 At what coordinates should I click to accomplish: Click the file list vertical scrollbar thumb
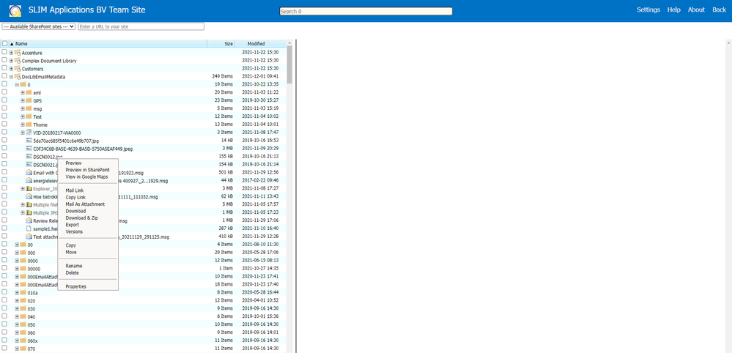tap(289, 64)
